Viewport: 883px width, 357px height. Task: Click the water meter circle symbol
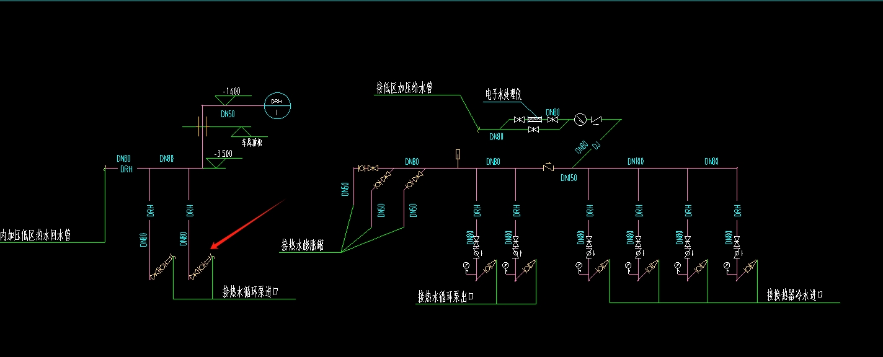pyautogui.click(x=580, y=119)
